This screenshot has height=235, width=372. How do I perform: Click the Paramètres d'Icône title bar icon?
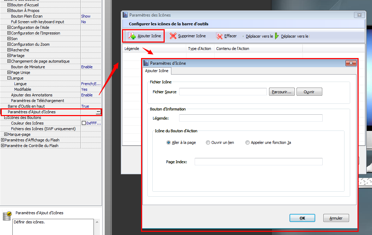coord(146,63)
